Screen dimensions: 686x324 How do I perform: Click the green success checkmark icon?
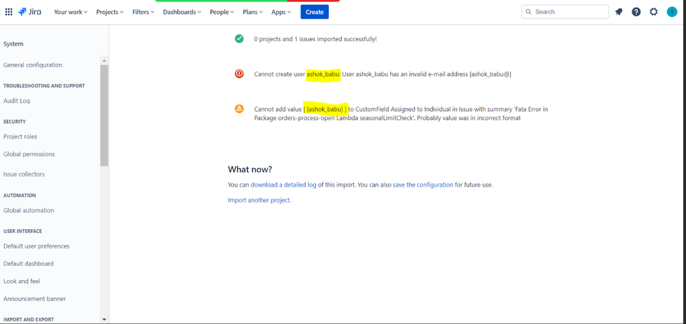239,38
